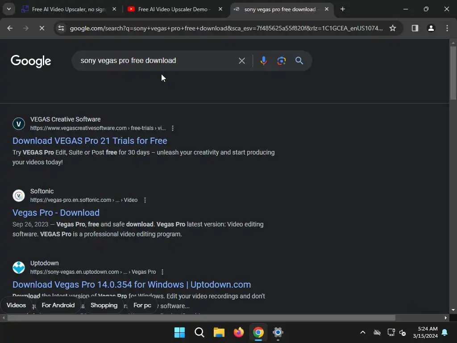
Task: Click the Uptodown site name text
Action: [44, 263]
